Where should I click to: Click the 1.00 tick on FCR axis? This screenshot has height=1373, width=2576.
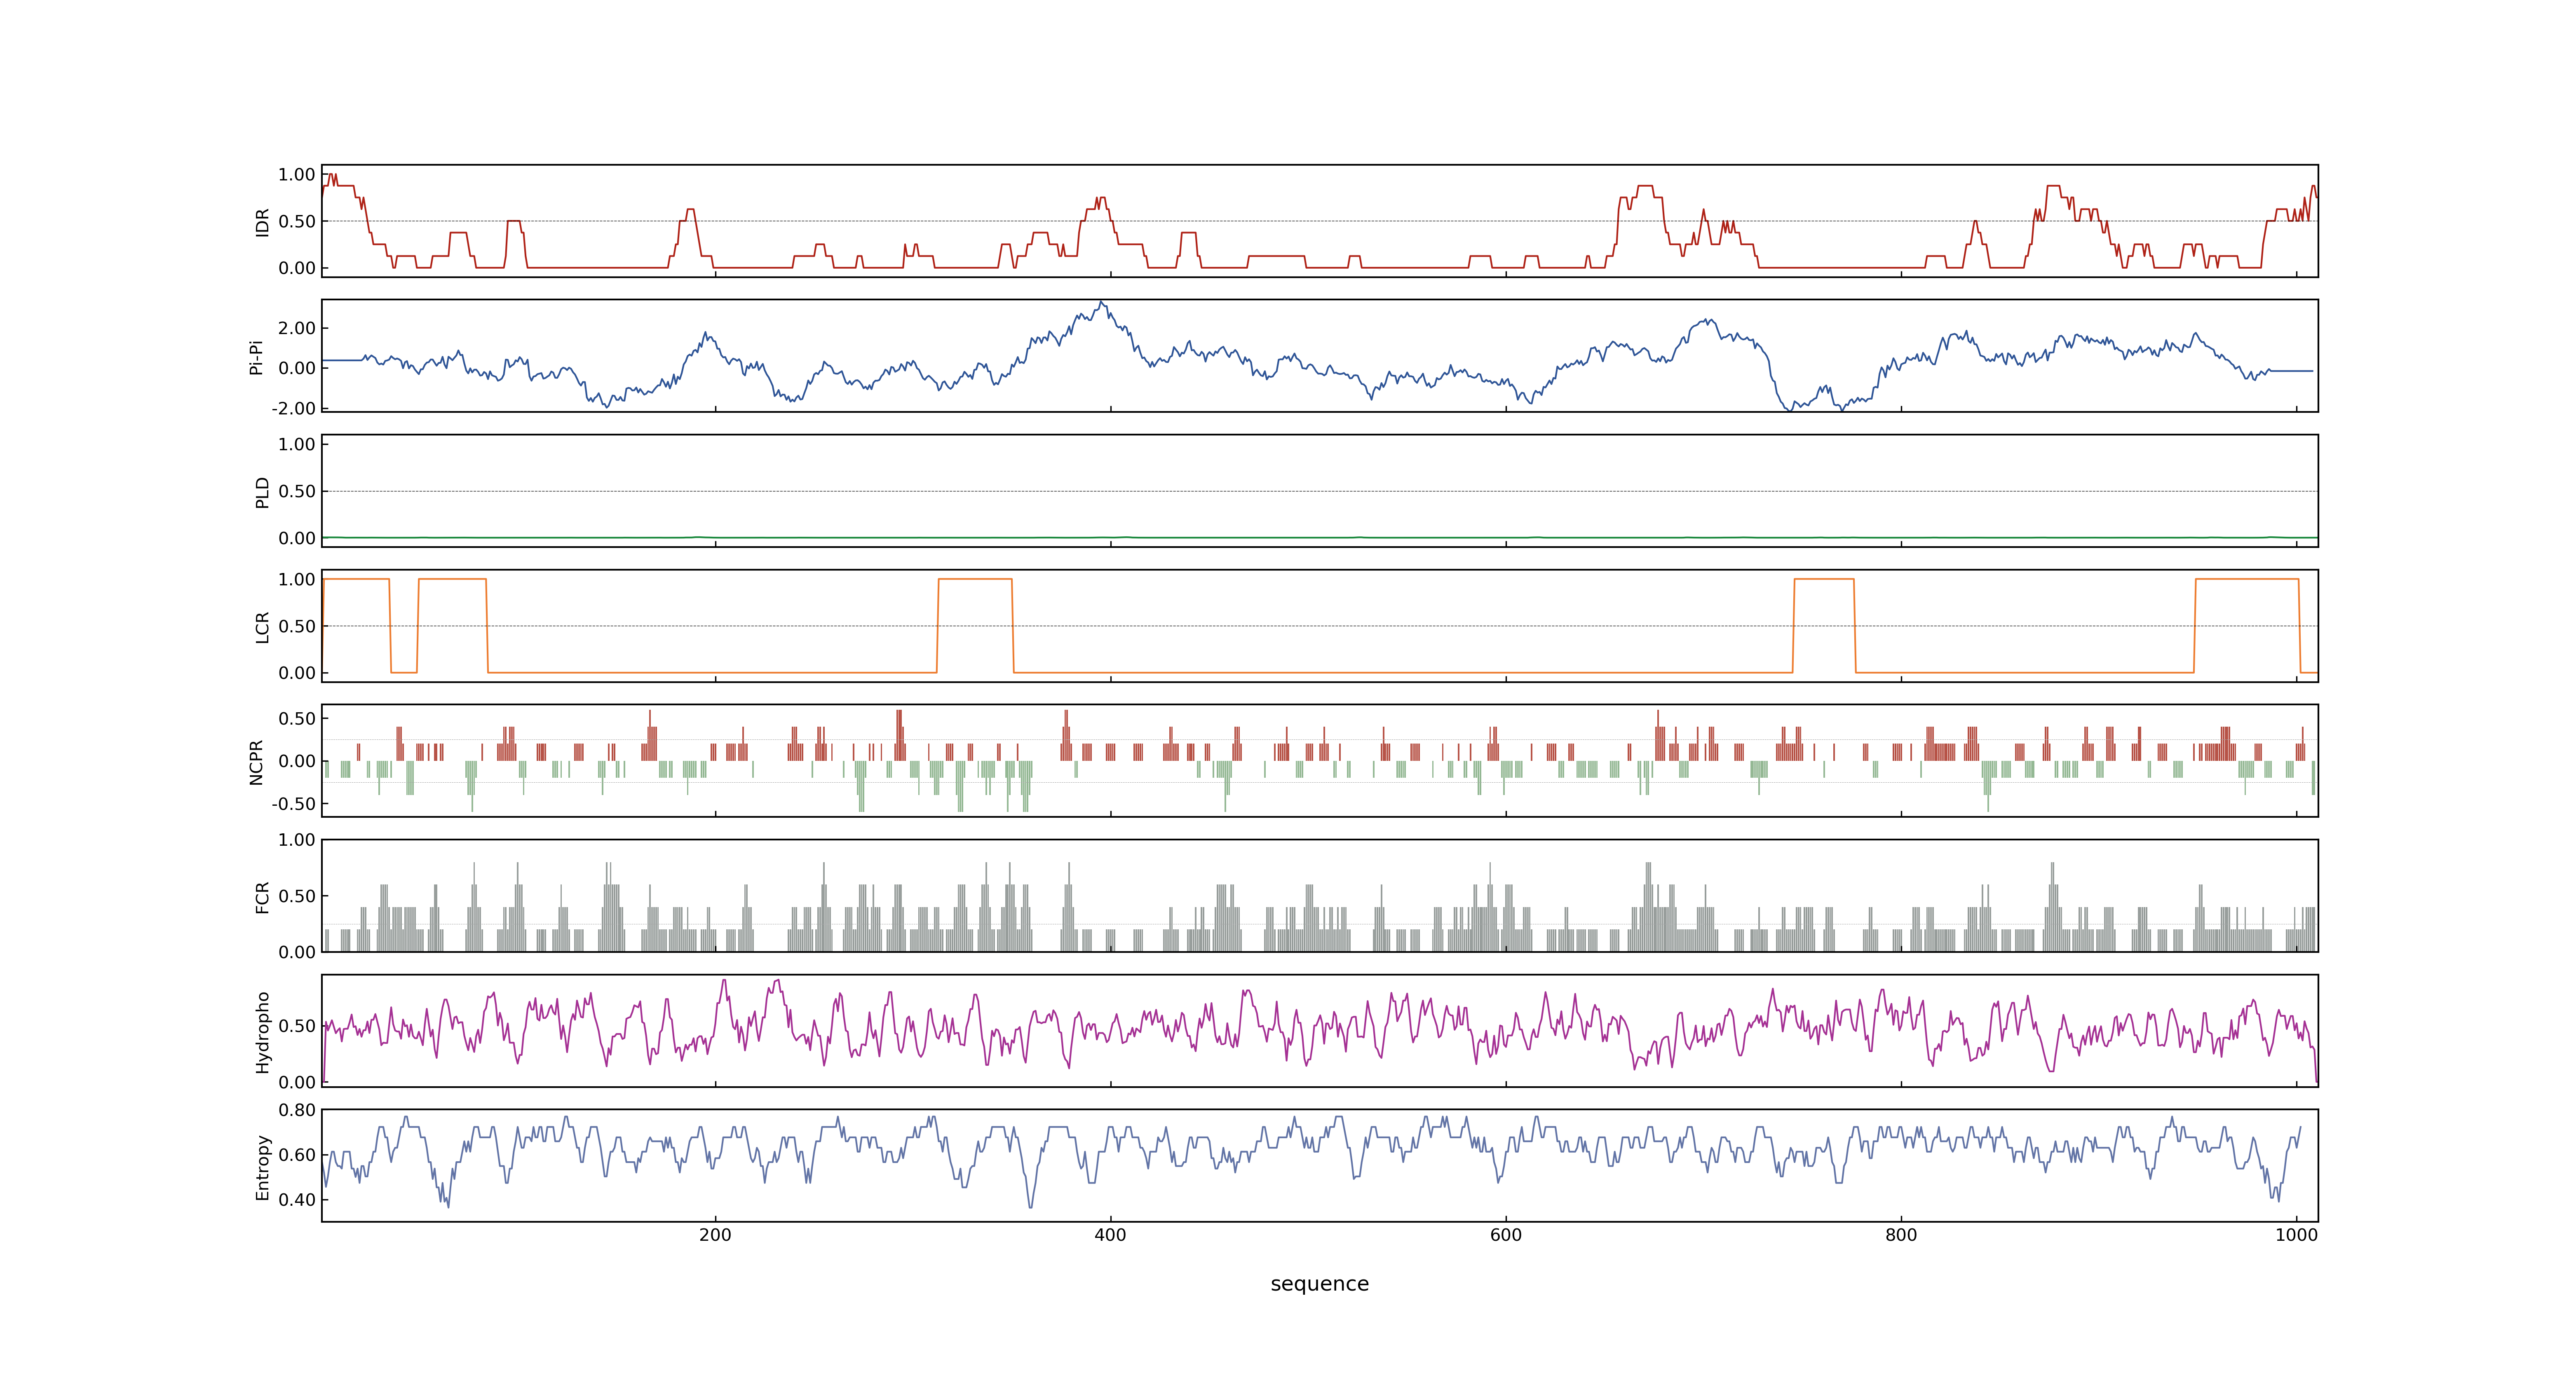click(x=297, y=840)
